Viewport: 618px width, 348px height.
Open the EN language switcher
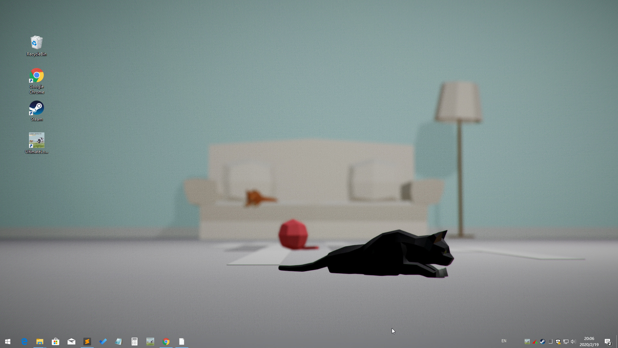(504, 341)
